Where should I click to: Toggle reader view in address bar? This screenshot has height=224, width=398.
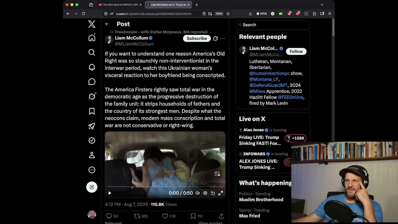(x=204, y=14)
